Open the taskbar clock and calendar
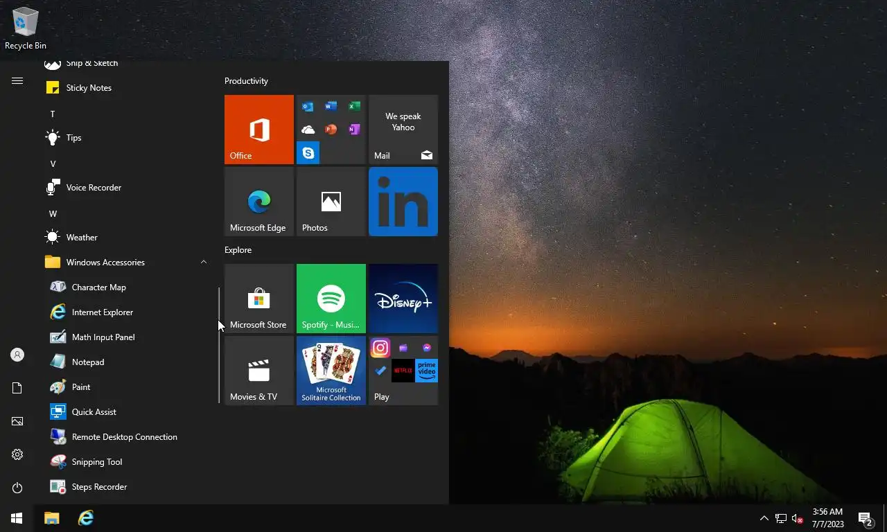 (x=827, y=518)
